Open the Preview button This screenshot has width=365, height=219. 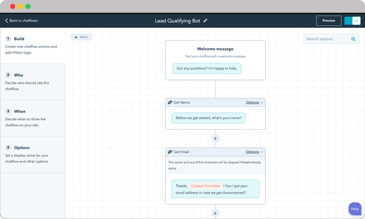tap(329, 21)
